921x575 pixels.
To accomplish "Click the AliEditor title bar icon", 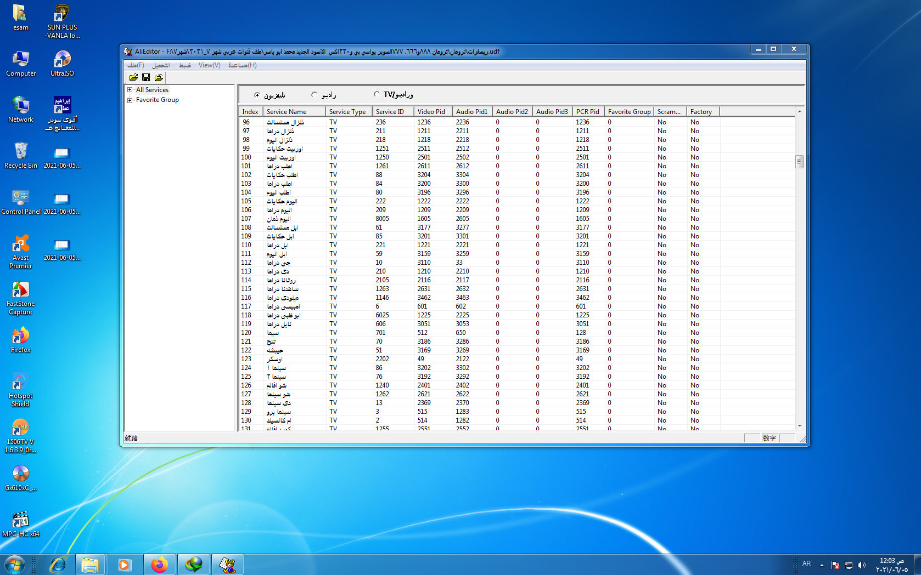I will pyautogui.click(x=128, y=52).
